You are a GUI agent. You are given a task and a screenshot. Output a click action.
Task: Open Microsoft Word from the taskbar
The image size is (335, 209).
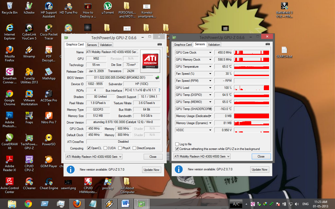pos(125,204)
